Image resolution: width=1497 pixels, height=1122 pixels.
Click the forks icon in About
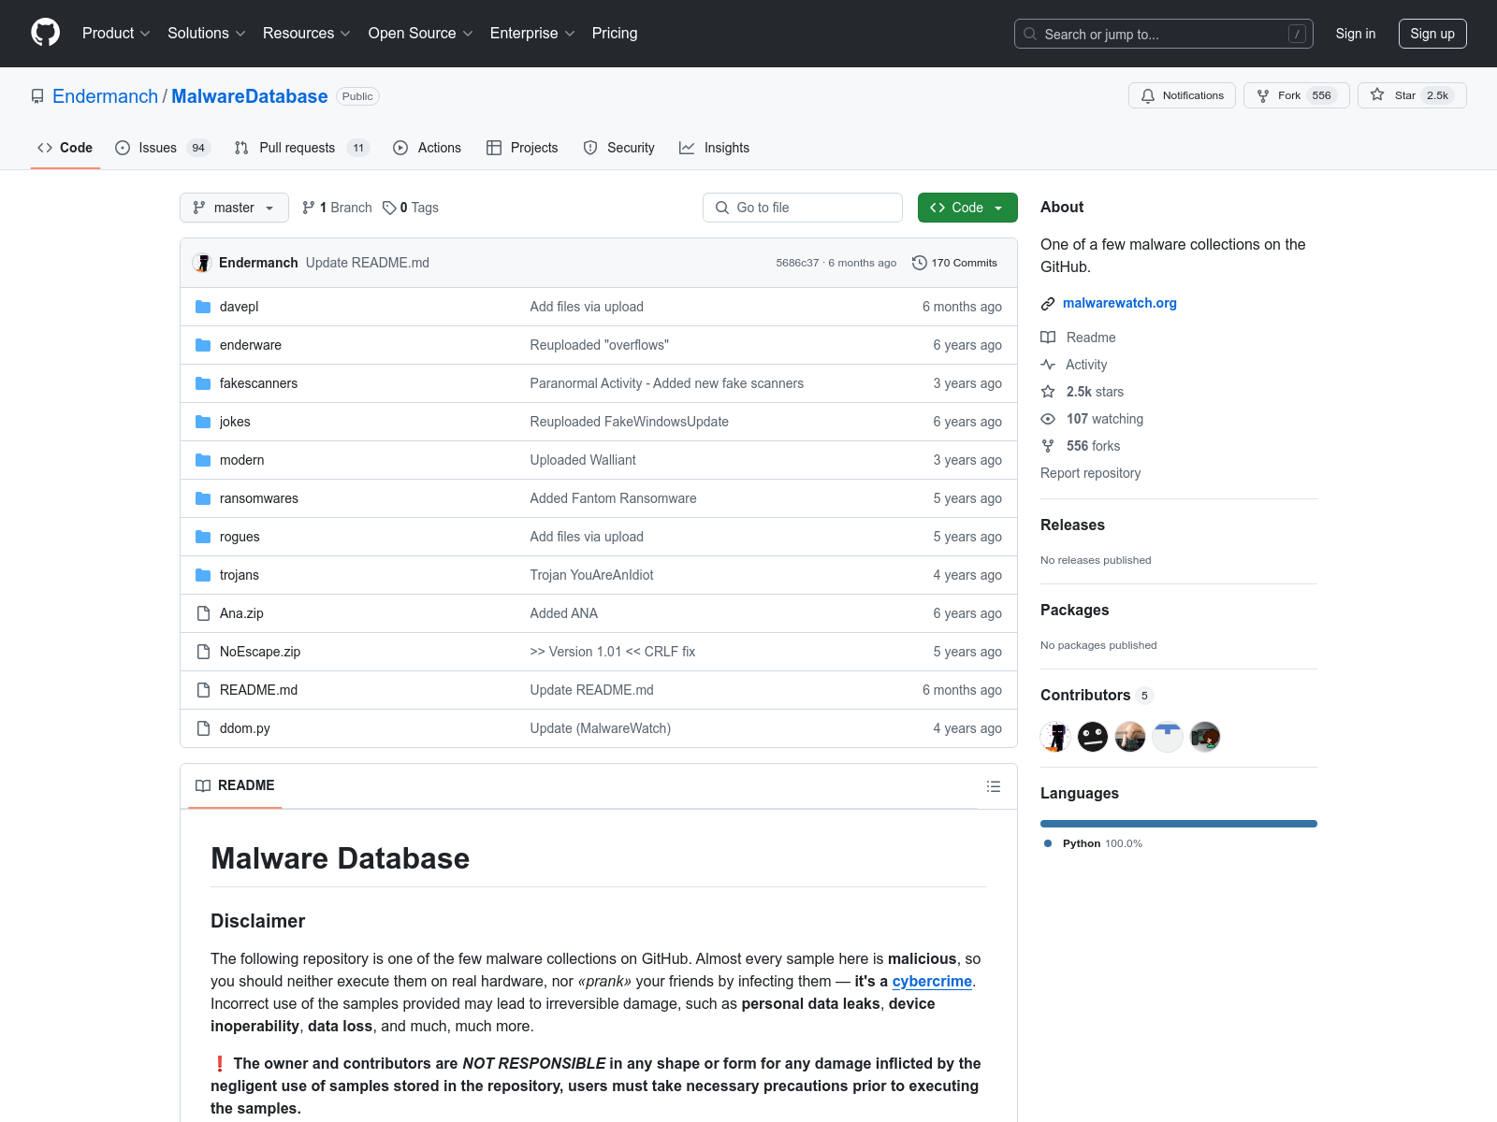1048,446
